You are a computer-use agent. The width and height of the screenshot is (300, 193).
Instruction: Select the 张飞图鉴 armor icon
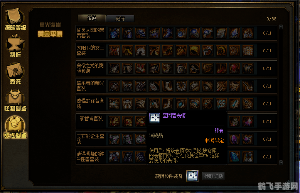coord(15,127)
